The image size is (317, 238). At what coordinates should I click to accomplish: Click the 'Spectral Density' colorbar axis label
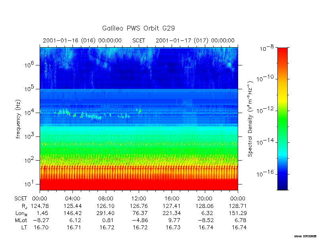[250, 119]
